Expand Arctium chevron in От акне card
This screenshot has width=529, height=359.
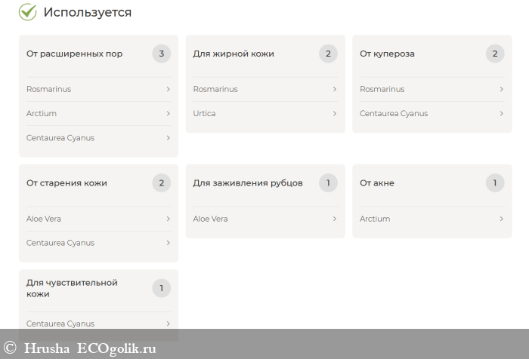[x=501, y=219]
